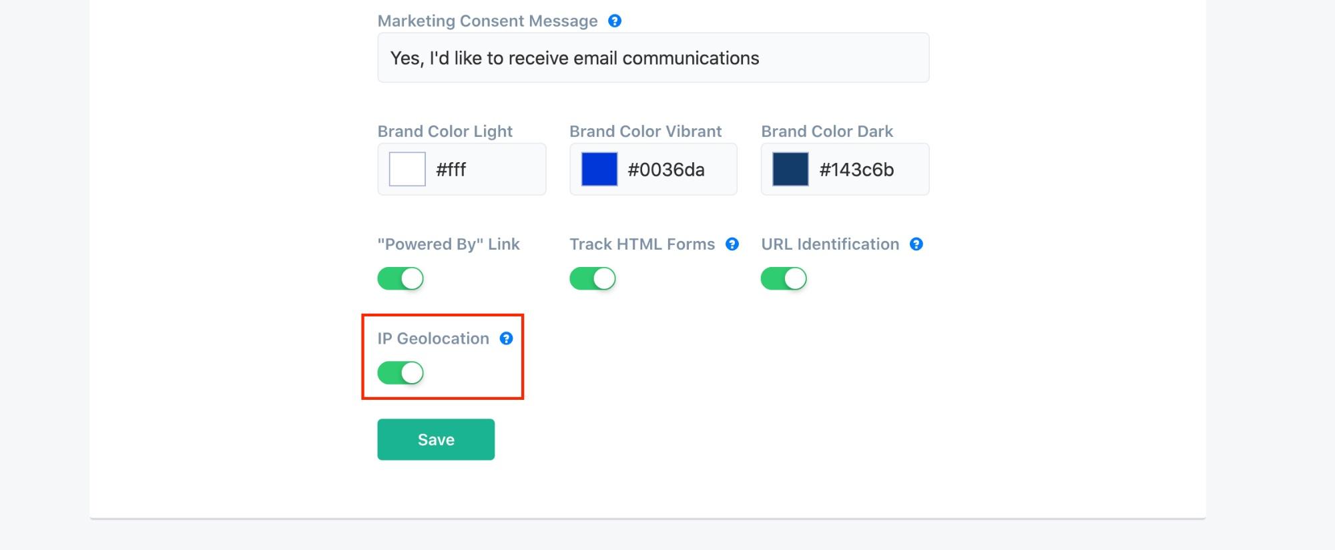Open the Brand Color Dark navy swatch
Screen dimensions: 1335x550
790,169
